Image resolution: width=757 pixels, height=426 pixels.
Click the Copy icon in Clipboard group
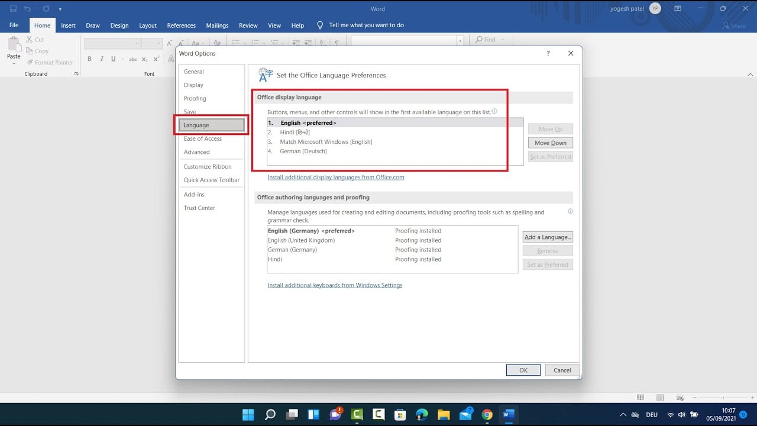point(29,51)
